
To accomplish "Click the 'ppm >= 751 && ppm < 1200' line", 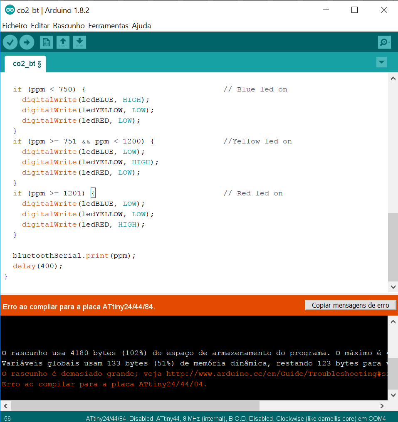I will pyautogui.click(x=84, y=141).
